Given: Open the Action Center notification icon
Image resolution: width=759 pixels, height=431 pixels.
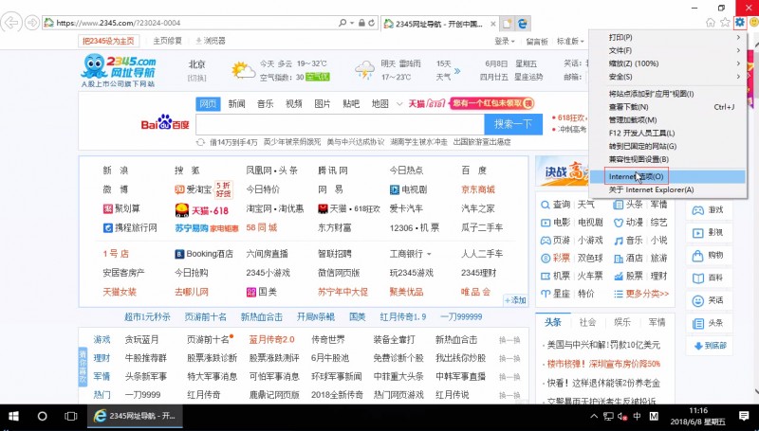Looking at the screenshot, I should (744, 416).
